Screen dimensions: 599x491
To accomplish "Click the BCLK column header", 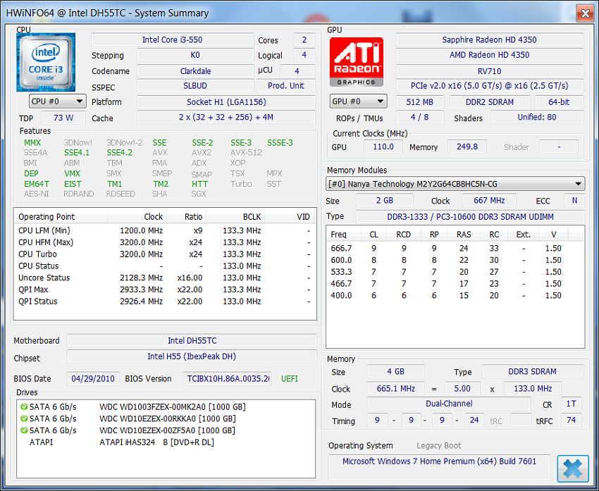I will [235, 217].
